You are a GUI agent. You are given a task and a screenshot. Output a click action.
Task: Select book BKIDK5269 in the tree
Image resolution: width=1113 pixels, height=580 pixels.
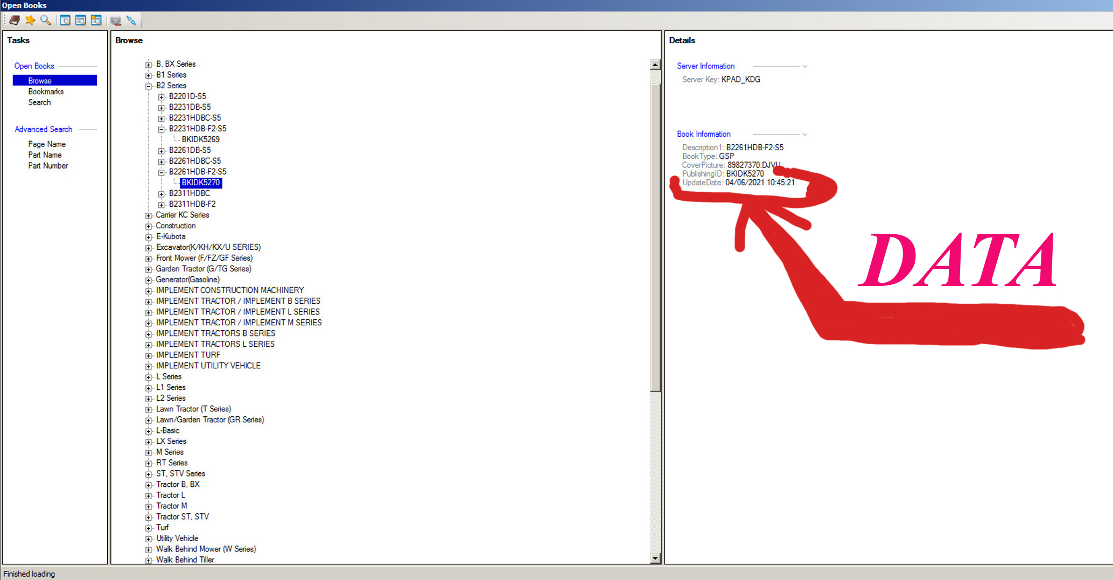(x=200, y=139)
